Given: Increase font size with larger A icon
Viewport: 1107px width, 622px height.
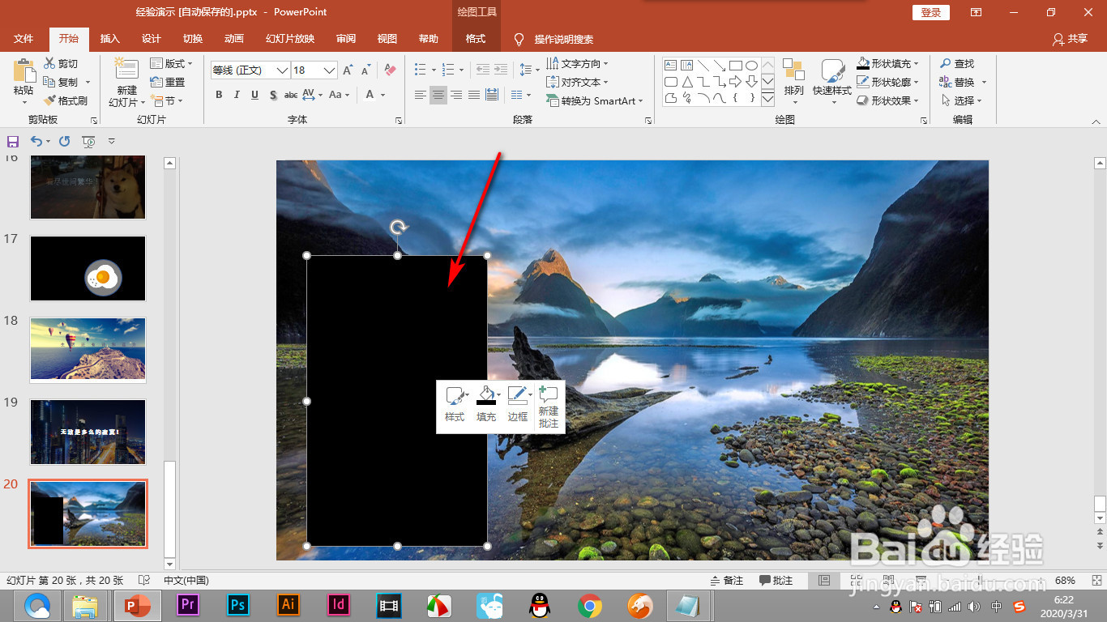Looking at the screenshot, I should click(348, 70).
